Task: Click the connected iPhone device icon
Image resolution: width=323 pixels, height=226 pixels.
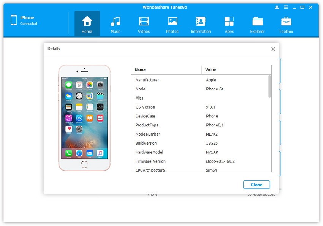Action: pyautogui.click(x=14, y=20)
